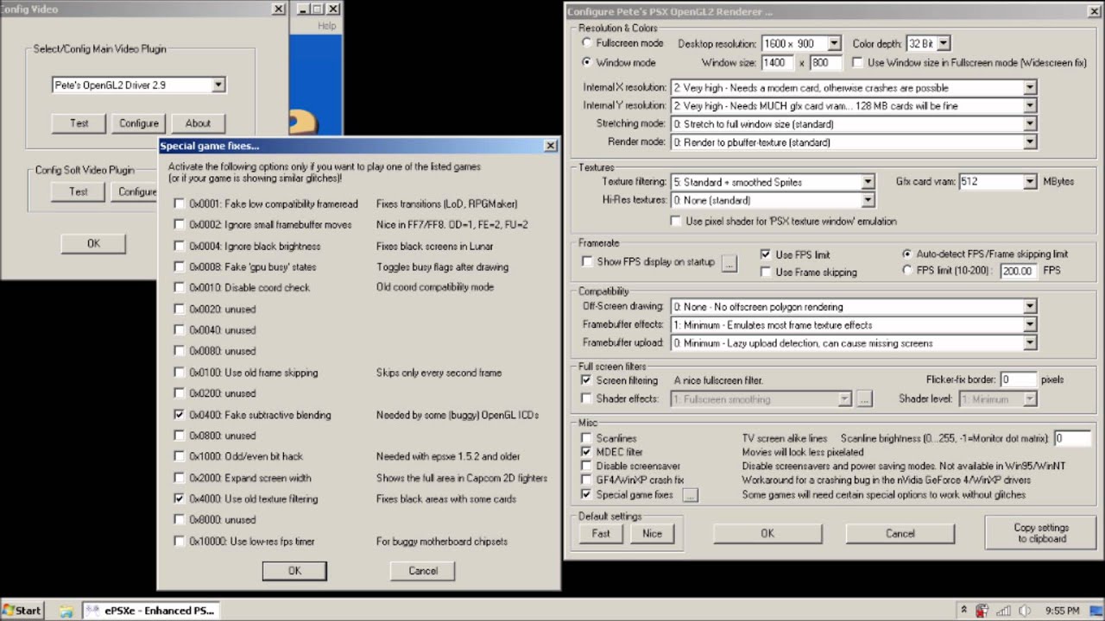The image size is (1105, 621).
Task: Click Configure for the main video plugin
Action: click(139, 123)
